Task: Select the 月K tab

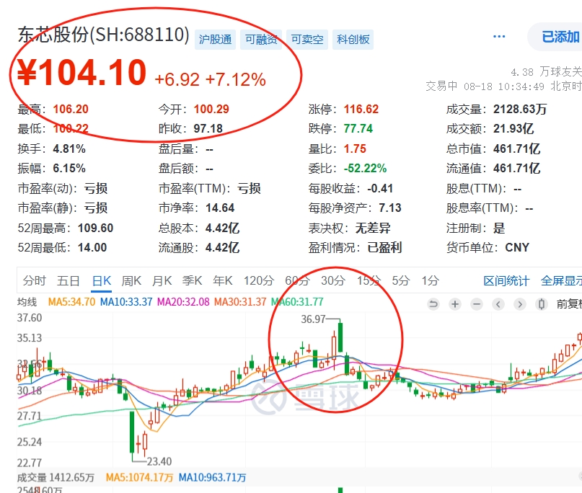Action: tap(162, 281)
